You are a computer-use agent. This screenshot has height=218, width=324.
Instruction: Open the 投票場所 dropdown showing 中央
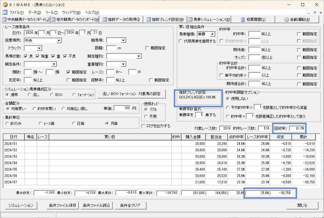coord(59,41)
